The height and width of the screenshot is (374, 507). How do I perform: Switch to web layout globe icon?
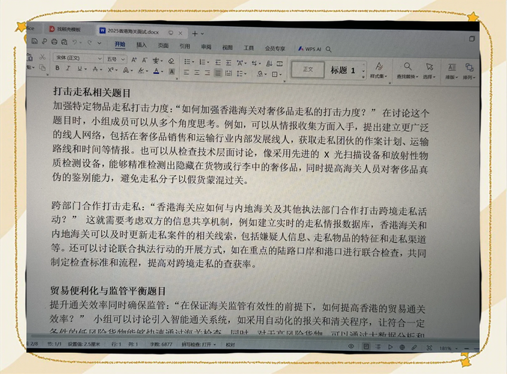tap(402, 347)
